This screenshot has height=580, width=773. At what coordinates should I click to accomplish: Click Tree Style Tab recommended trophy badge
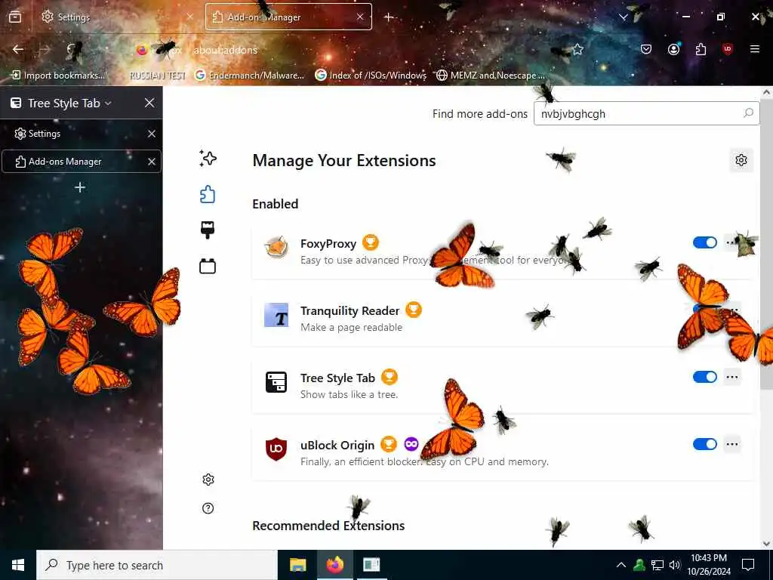(x=389, y=377)
